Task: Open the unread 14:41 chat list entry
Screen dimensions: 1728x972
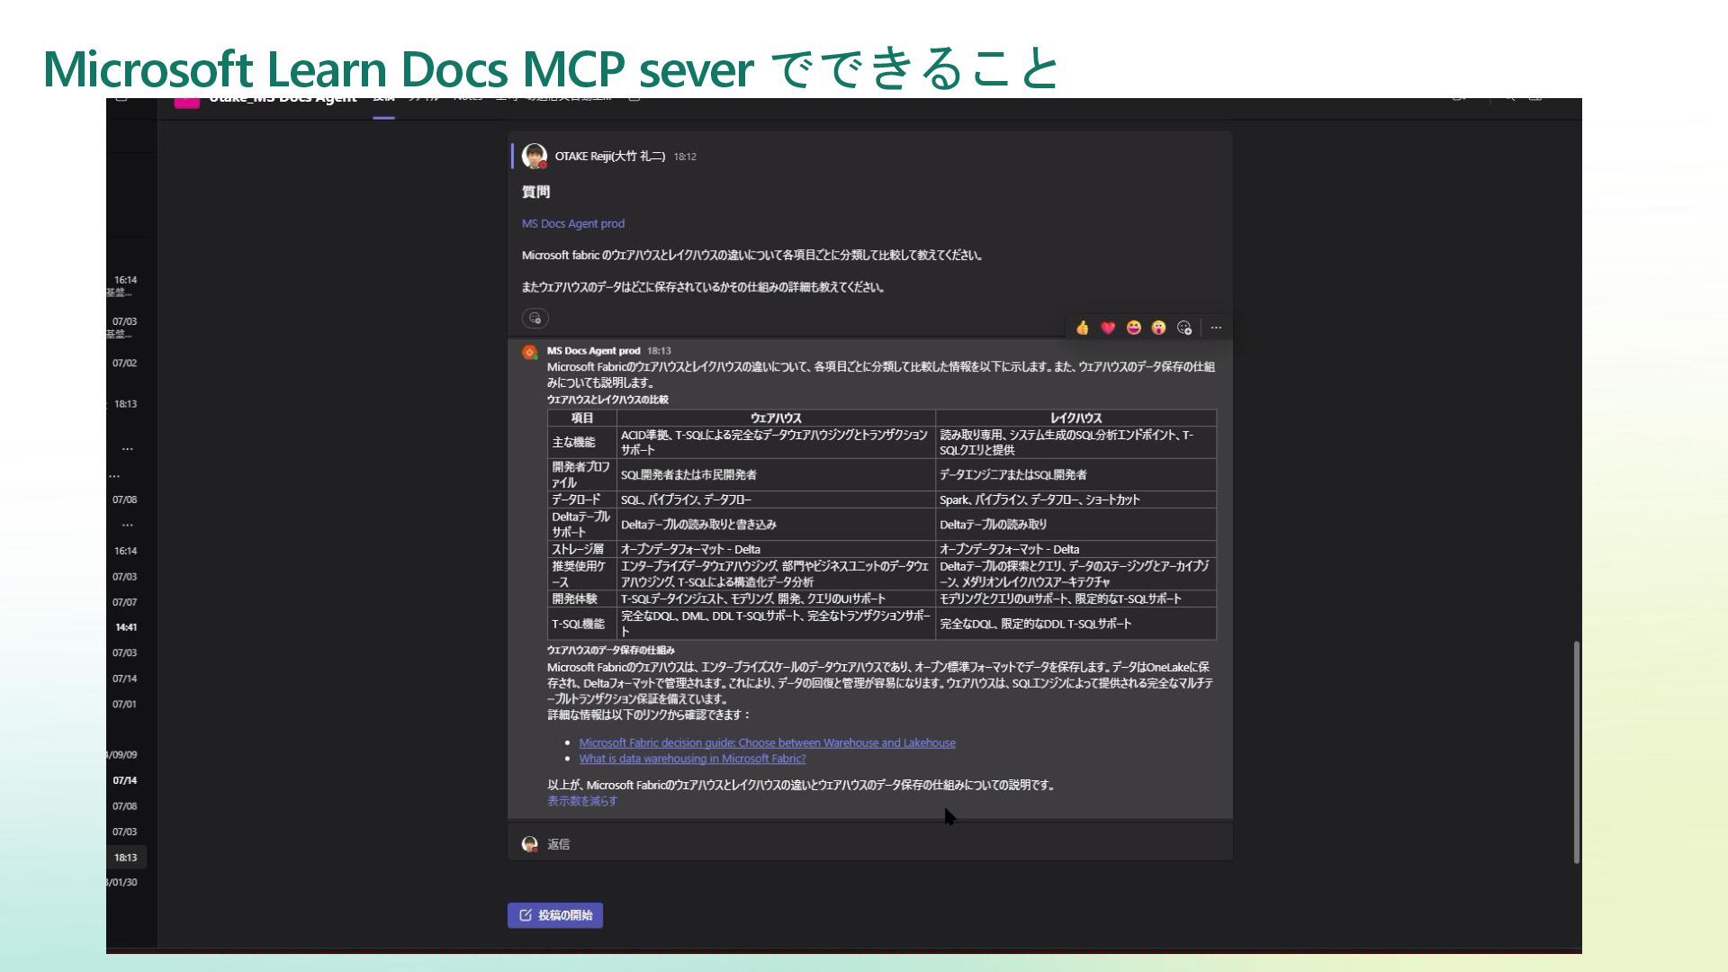Action: point(126,627)
